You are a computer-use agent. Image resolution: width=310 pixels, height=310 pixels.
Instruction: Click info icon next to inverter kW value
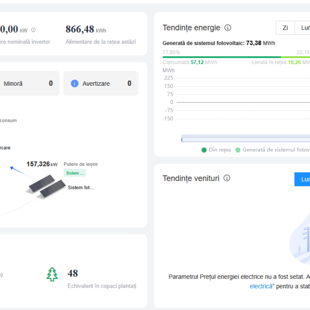pyautogui.click(x=34, y=30)
